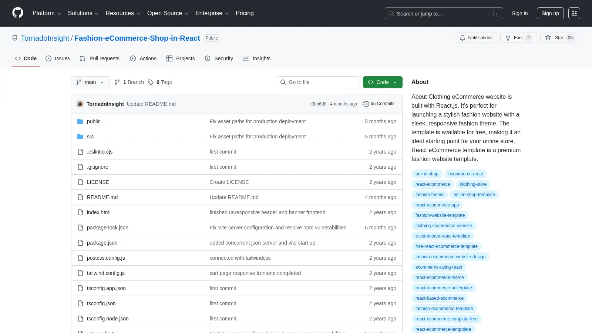Open the GitHub home logo

18,13
